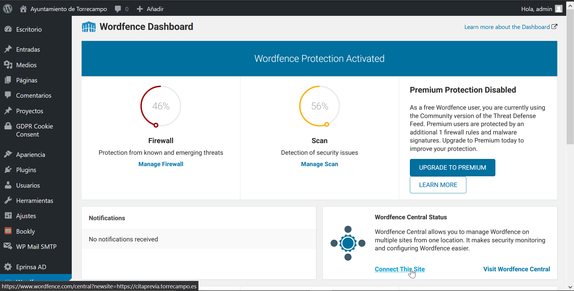
Task: Click the Wordfence fence logo
Action: tap(89, 27)
